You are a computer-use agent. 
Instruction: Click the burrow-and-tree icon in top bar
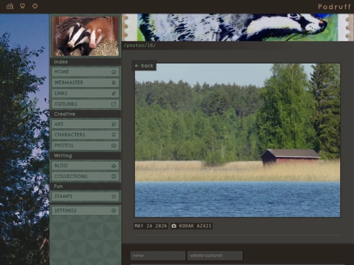pyautogui.click(x=10, y=6)
